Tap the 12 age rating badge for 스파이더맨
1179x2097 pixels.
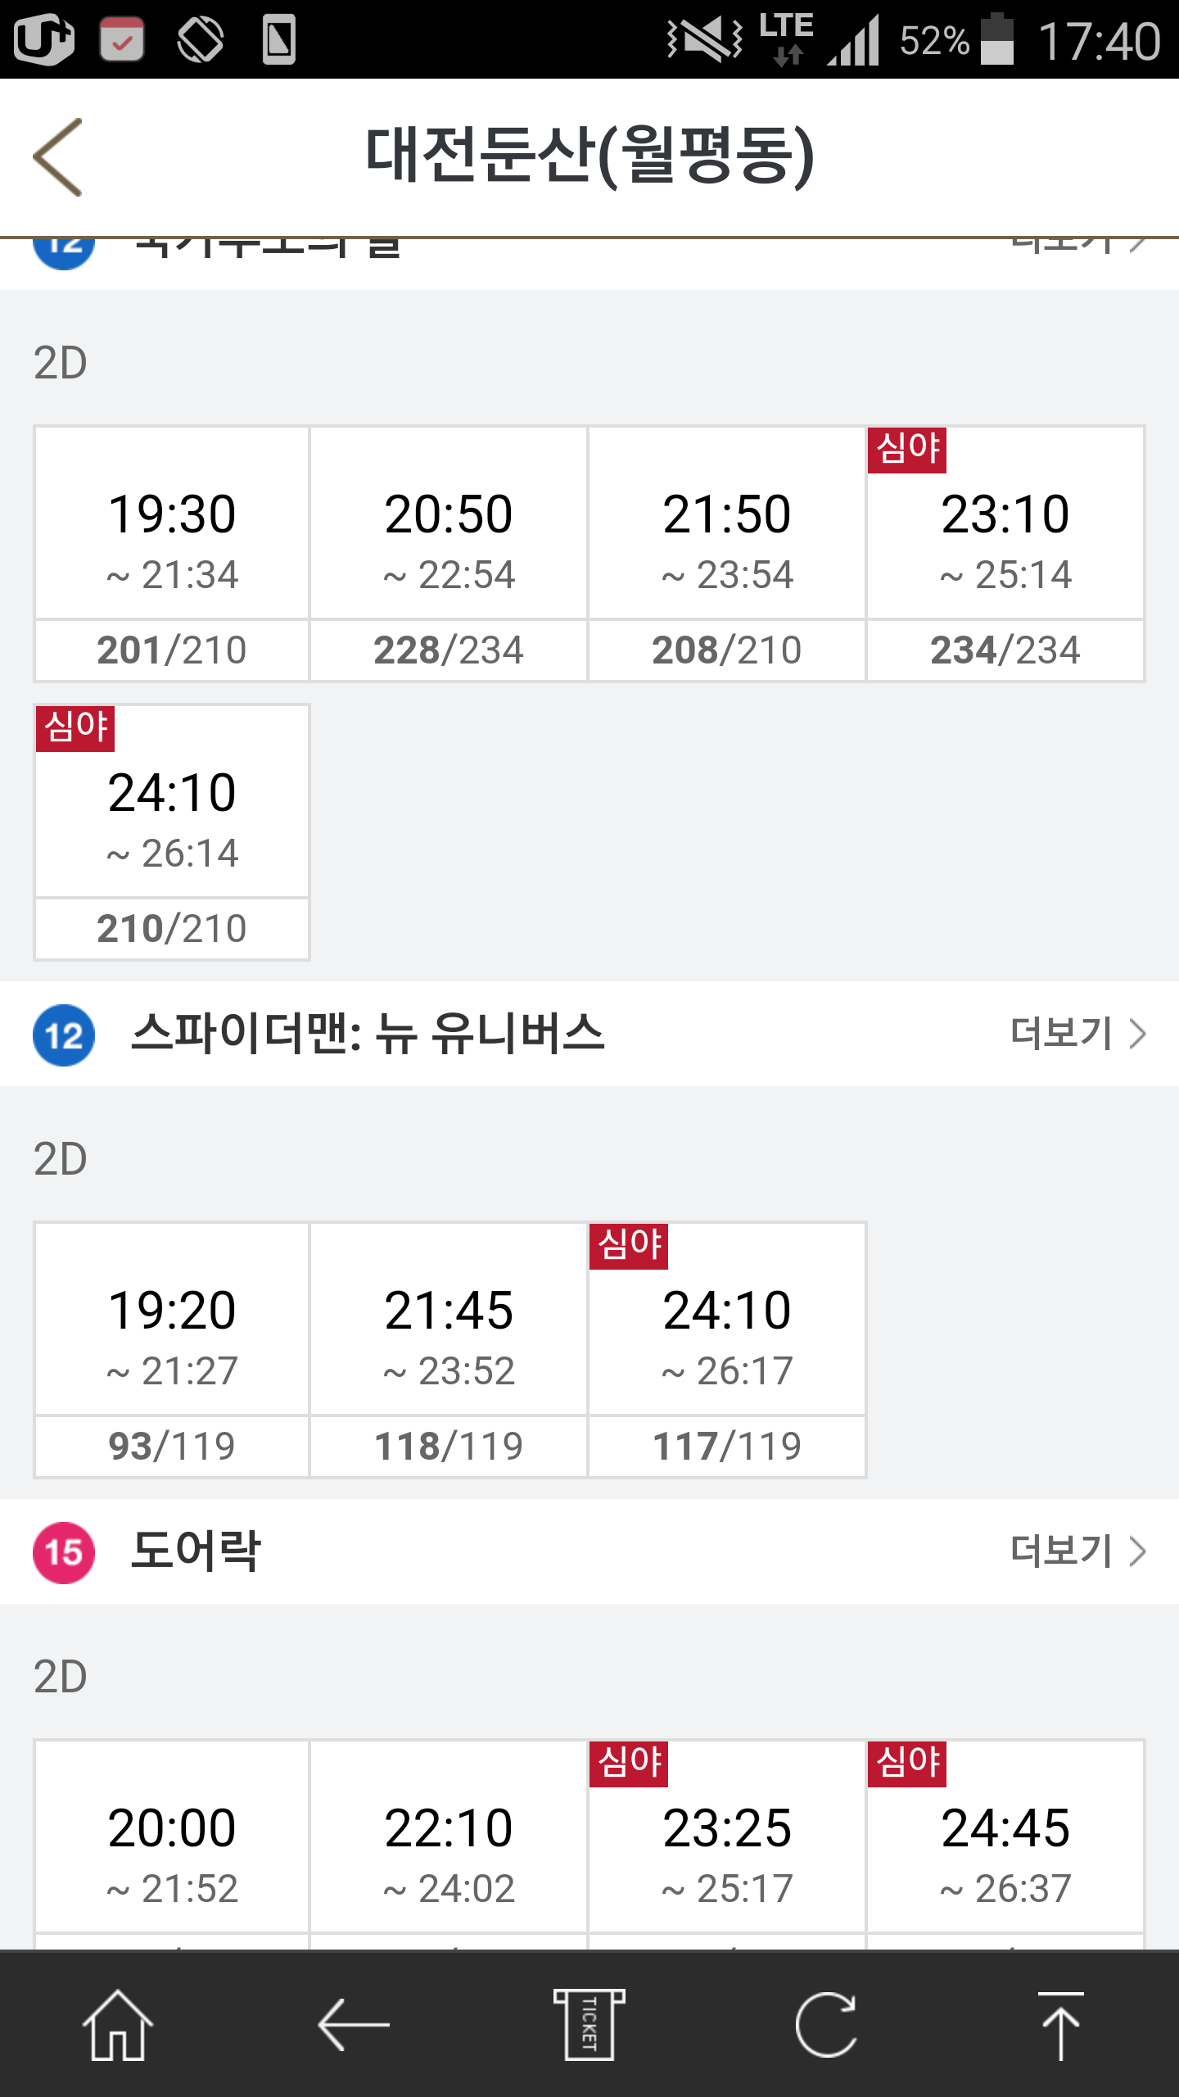pyautogui.click(x=64, y=1035)
